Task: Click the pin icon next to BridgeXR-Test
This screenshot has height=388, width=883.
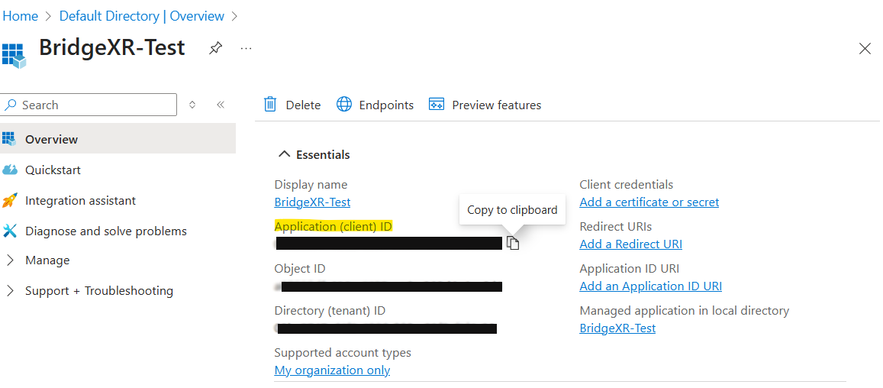Action: click(x=216, y=48)
